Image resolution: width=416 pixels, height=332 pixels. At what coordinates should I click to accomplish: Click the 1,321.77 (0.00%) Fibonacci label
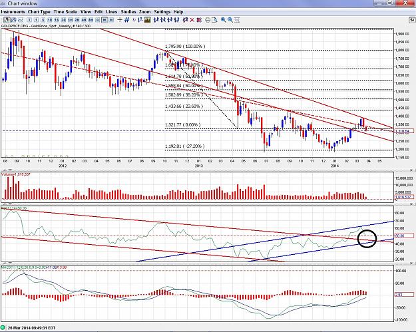[x=183, y=124]
